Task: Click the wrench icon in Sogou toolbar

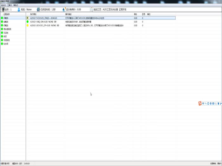Action: coord(221,103)
